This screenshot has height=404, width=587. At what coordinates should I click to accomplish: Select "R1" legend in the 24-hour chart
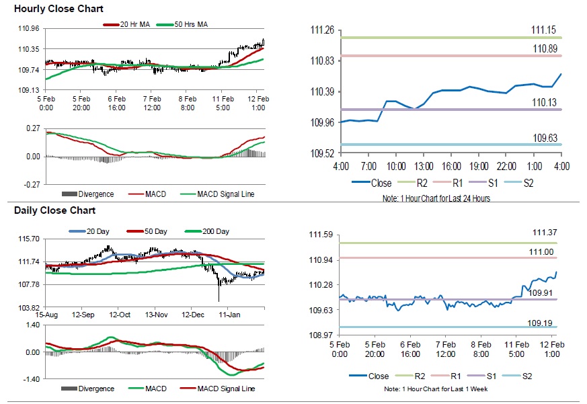(457, 183)
